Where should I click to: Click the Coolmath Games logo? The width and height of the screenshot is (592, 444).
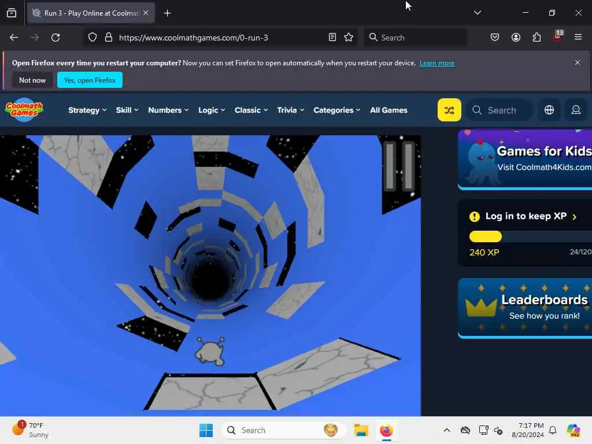click(24, 110)
